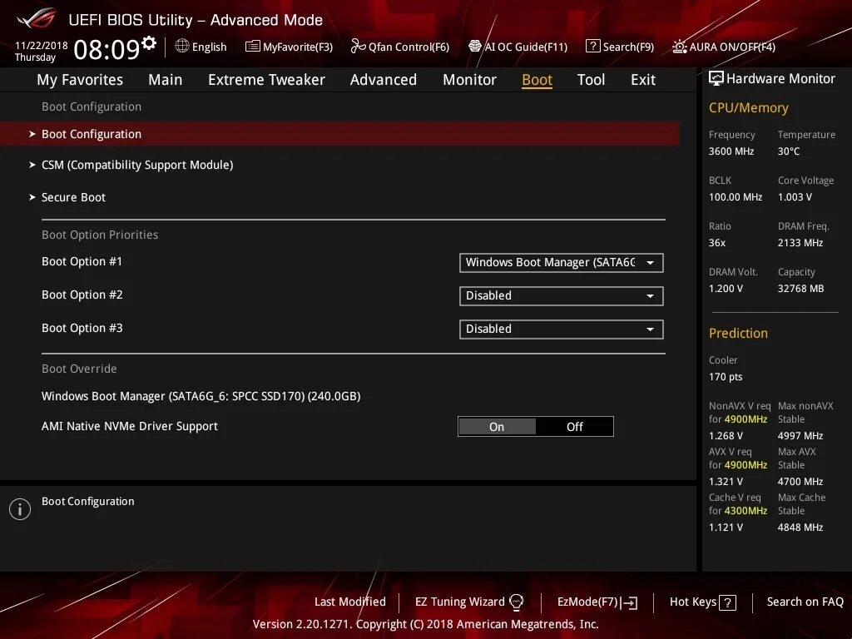This screenshot has height=639, width=852.
Task: Click the ROG logo icon
Action: [x=37, y=19]
